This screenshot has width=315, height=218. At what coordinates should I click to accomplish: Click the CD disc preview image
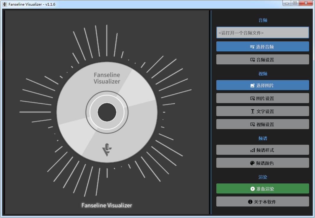click(107, 112)
